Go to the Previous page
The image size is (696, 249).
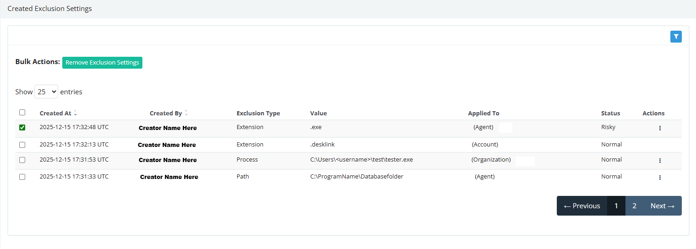click(x=582, y=206)
